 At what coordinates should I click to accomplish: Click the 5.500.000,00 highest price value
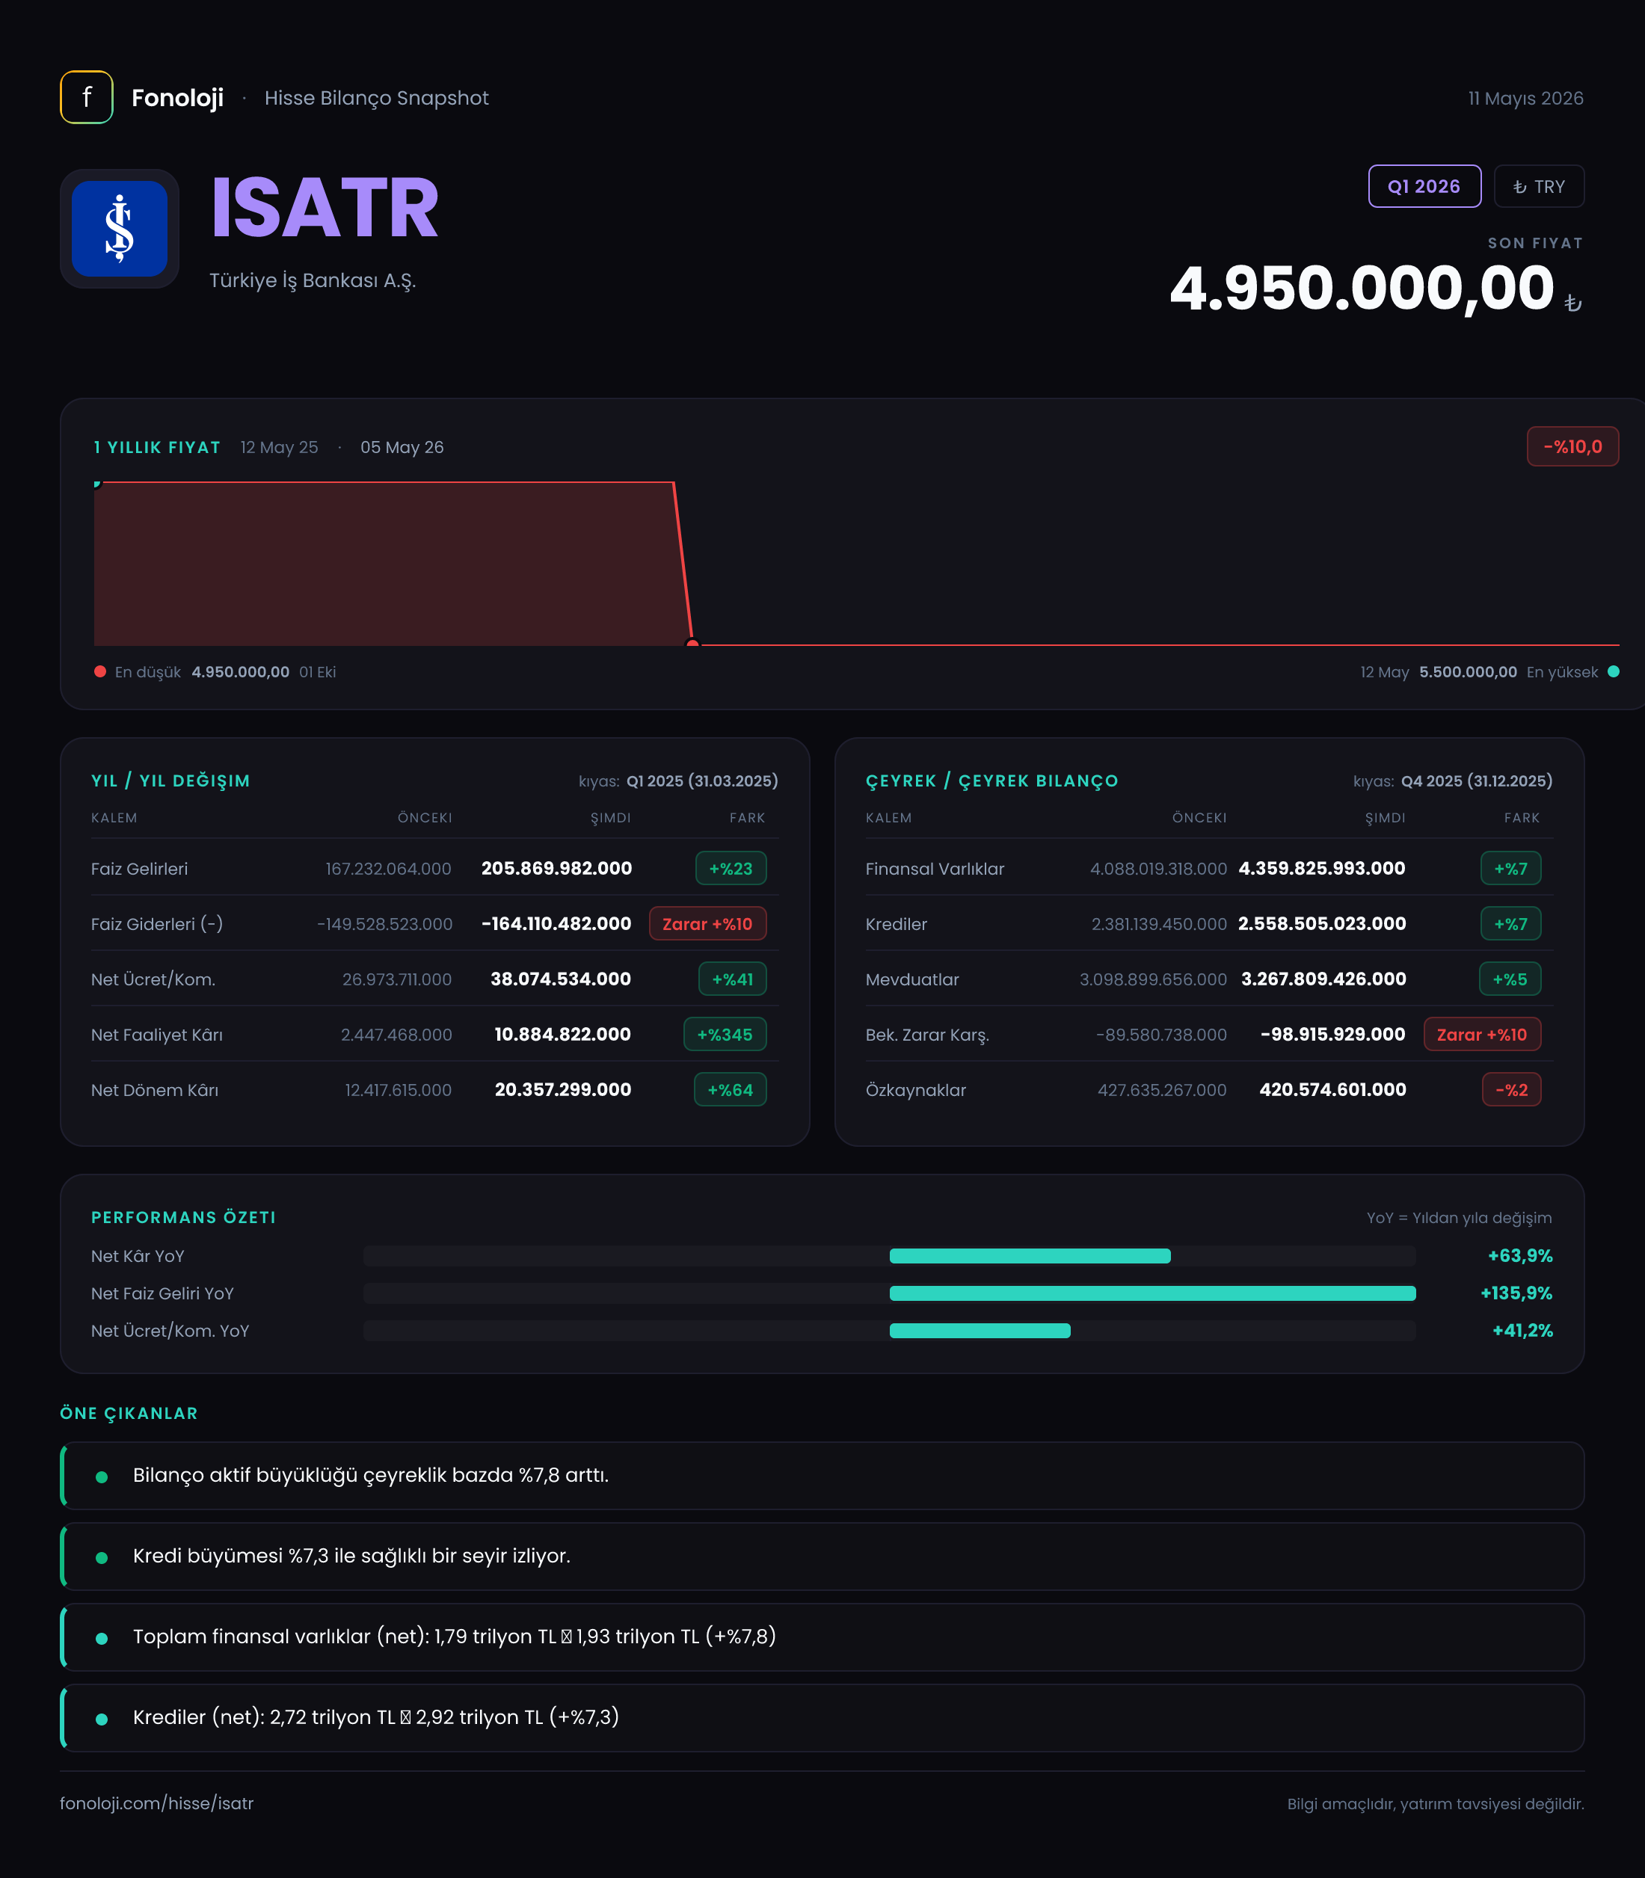click(x=1468, y=672)
